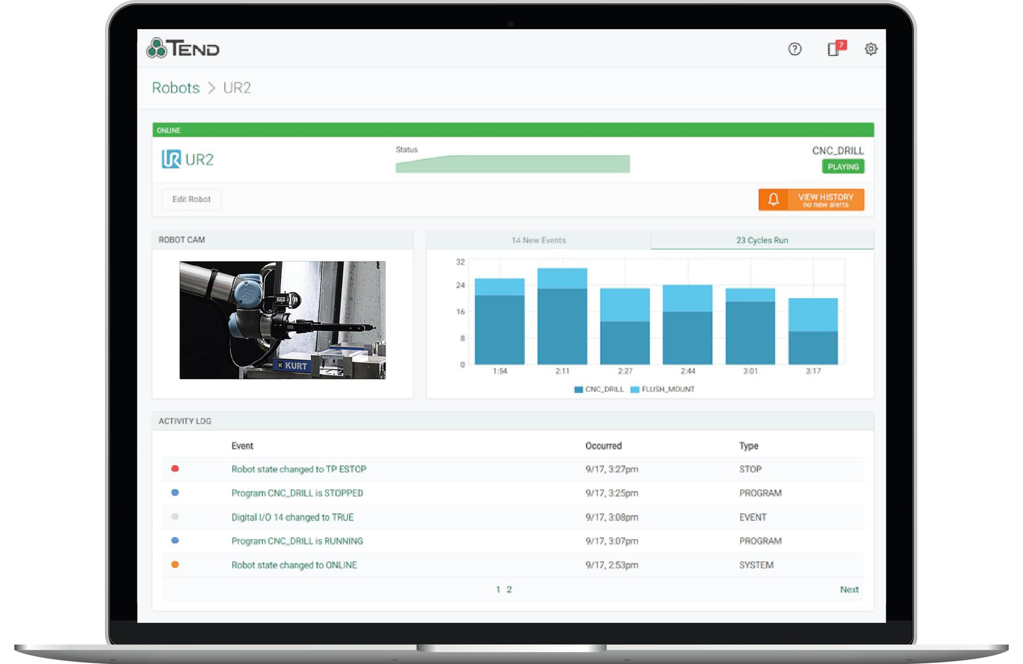The width and height of the screenshot is (1023, 664).
Task: Open the help question mark icon
Action: click(x=794, y=49)
